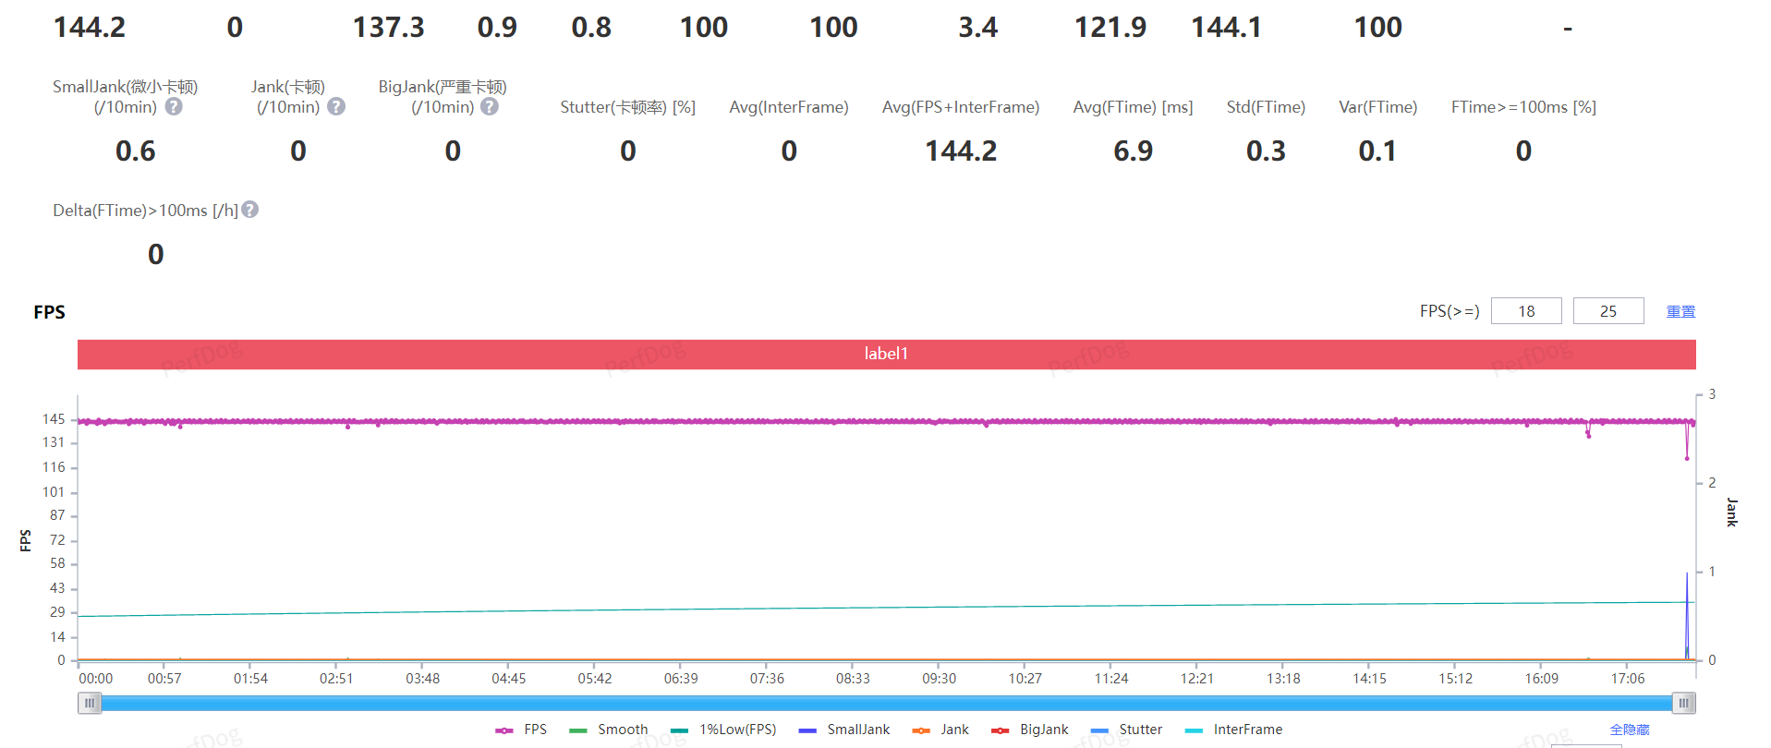
Task: Click the blue time range scrollbar track
Action: tap(886, 704)
